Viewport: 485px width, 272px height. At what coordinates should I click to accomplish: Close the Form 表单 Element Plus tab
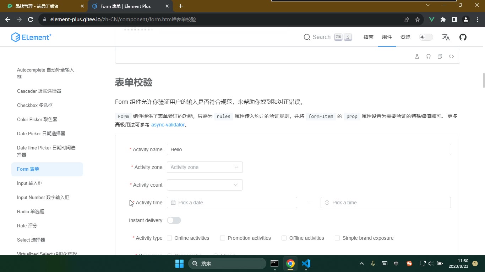tap(167, 6)
